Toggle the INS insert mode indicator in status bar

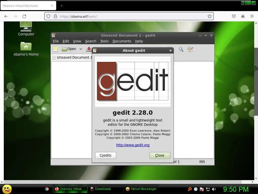202,162
